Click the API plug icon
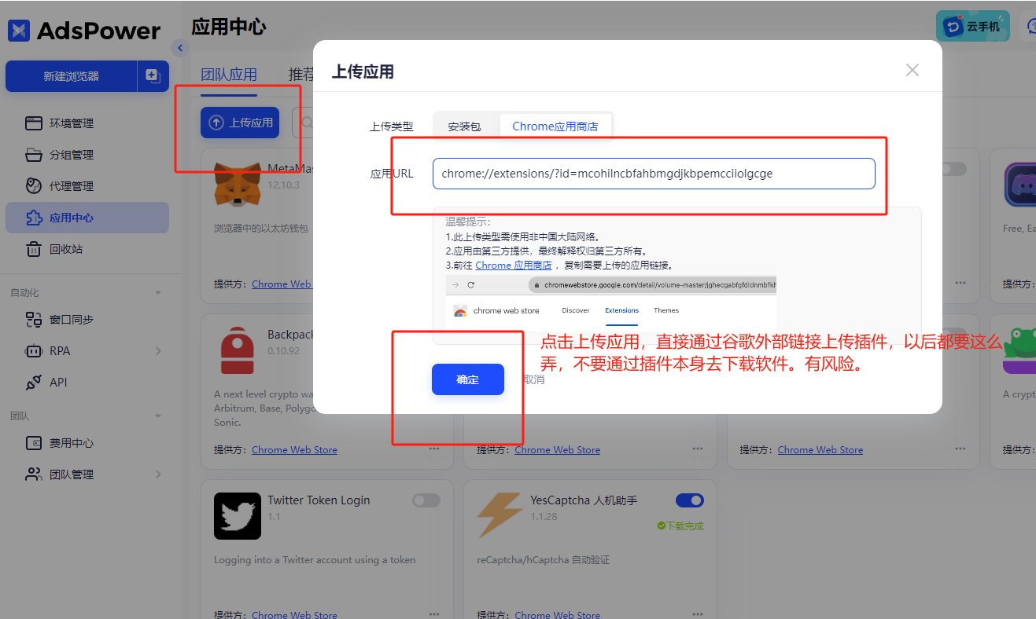The height and width of the screenshot is (619, 1036). click(33, 383)
